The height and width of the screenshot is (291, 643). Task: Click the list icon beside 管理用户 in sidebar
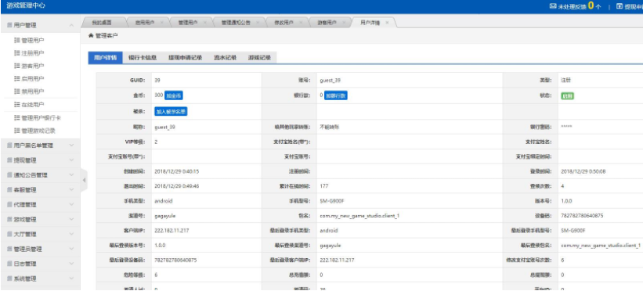click(x=16, y=40)
